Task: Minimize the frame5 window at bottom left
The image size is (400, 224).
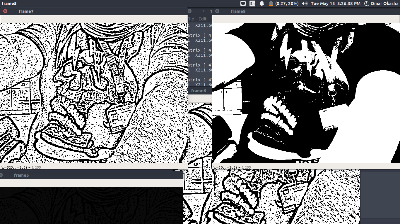Action: click(8, 175)
